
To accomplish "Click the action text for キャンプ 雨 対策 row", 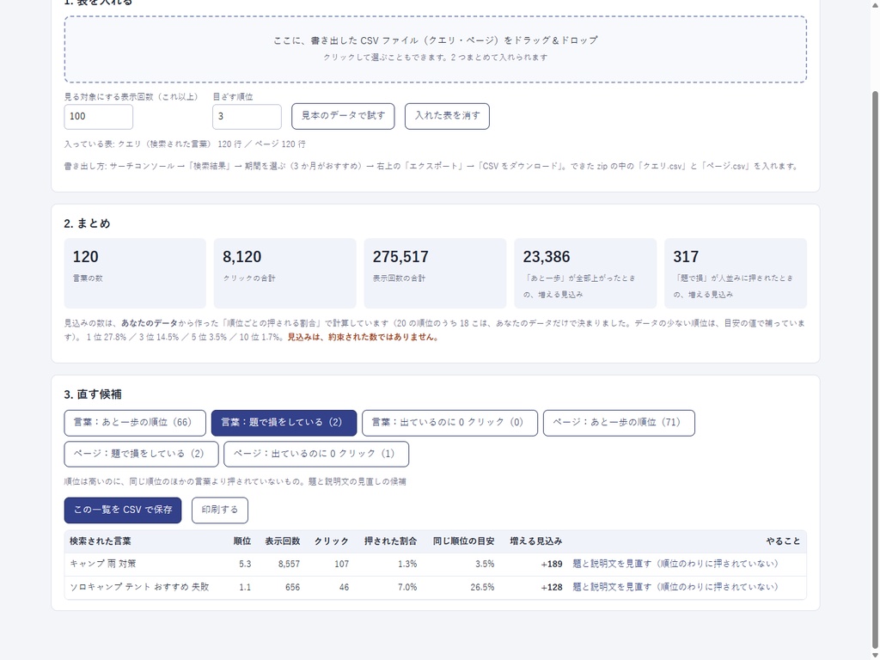I will tap(675, 564).
